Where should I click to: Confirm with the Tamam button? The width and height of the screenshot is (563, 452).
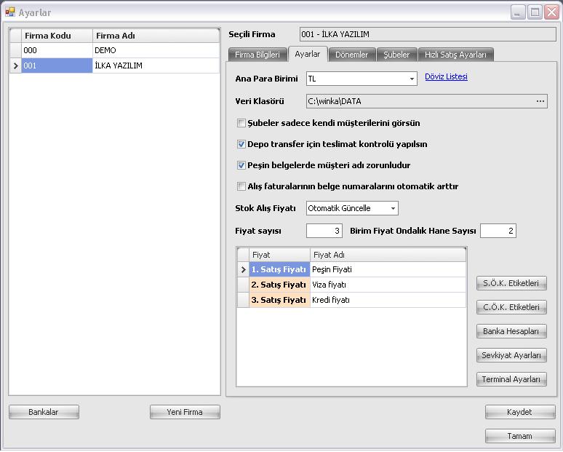coord(520,436)
